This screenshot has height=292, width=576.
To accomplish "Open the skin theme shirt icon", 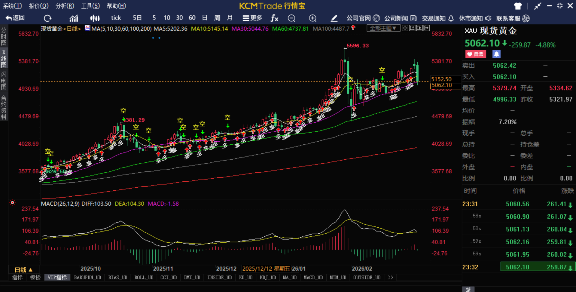I will (518, 6).
